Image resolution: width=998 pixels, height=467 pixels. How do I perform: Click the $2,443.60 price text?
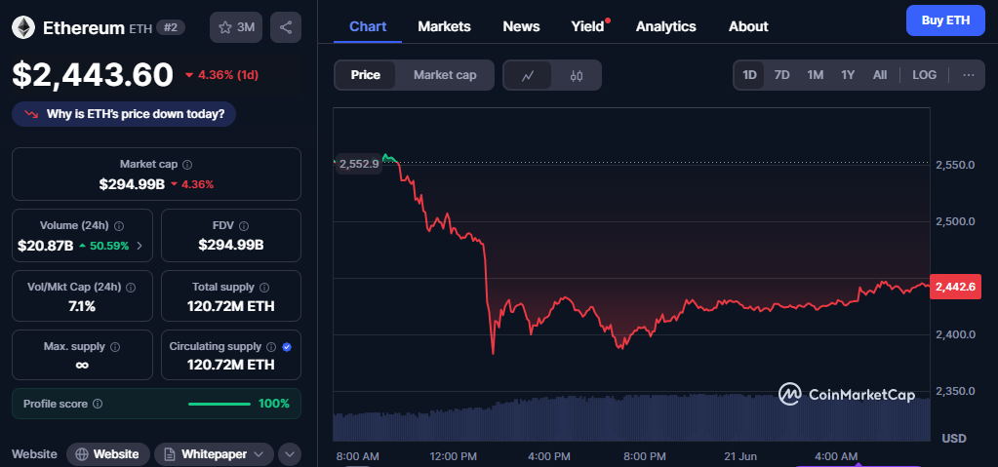pyautogui.click(x=93, y=75)
